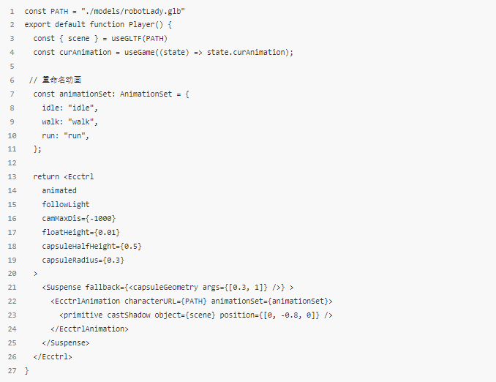Screen dimensions: 496x382
Task: Click the primitive castShadow element
Action: click(196, 315)
